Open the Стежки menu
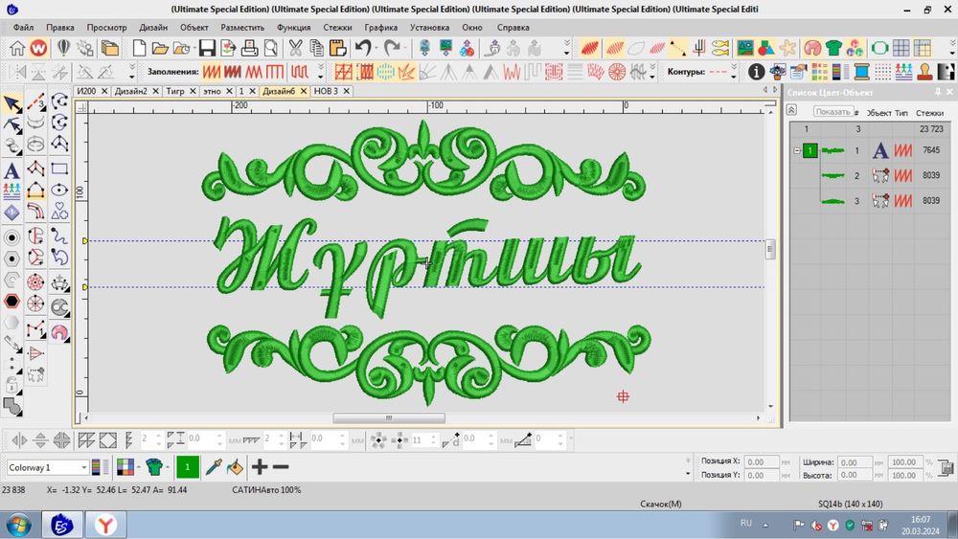The width and height of the screenshot is (958, 539). (x=336, y=28)
